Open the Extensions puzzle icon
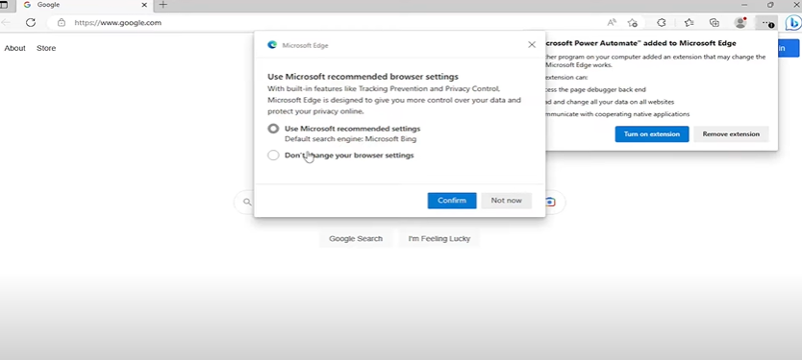802x360 pixels. [x=662, y=22]
